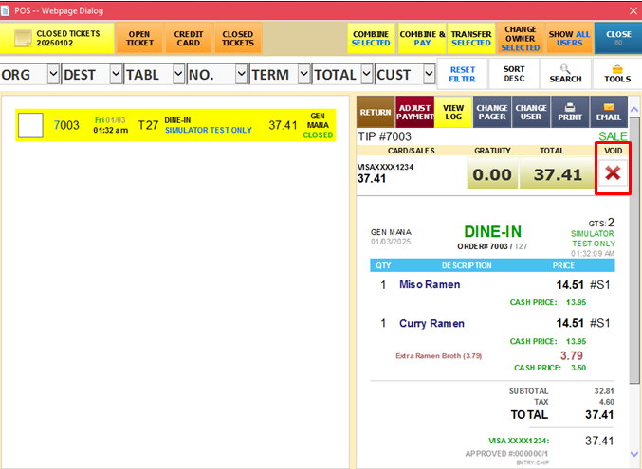Open the Tools toolbox button
Image resolution: width=642 pixels, height=469 pixels.
[x=616, y=74]
